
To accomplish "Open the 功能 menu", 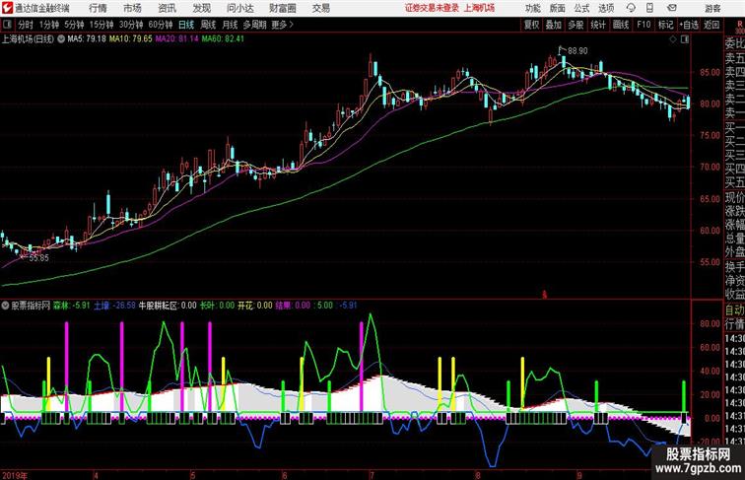I will (532, 8).
